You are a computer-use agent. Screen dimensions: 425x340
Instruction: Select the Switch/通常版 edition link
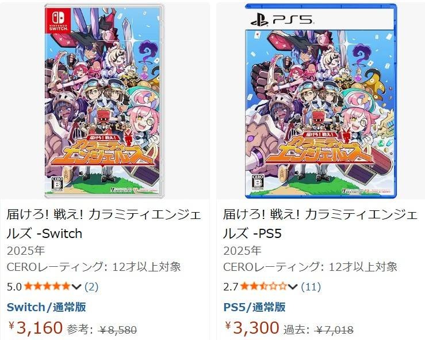(x=47, y=307)
